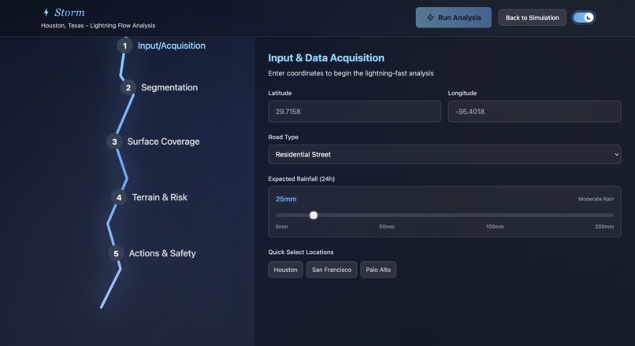Click the 100mm slider tick label
Image resolution: width=635 pixels, height=346 pixels.
pos(495,226)
